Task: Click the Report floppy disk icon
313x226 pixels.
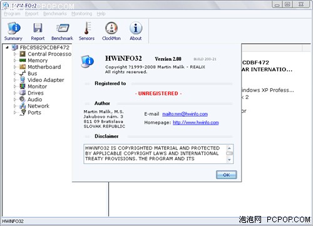Action: click(x=38, y=28)
